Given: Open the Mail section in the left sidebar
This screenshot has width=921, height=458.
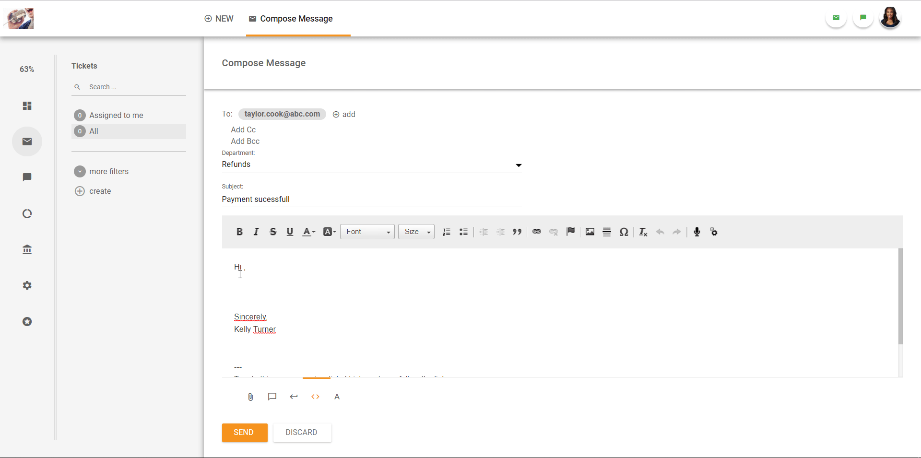Looking at the screenshot, I should [x=27, y=141].
